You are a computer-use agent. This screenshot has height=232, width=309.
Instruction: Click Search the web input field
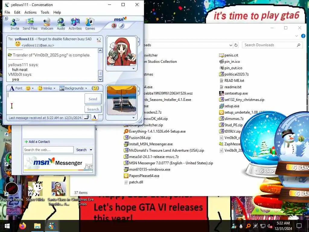pyautogui.click(x=48, y=150)
